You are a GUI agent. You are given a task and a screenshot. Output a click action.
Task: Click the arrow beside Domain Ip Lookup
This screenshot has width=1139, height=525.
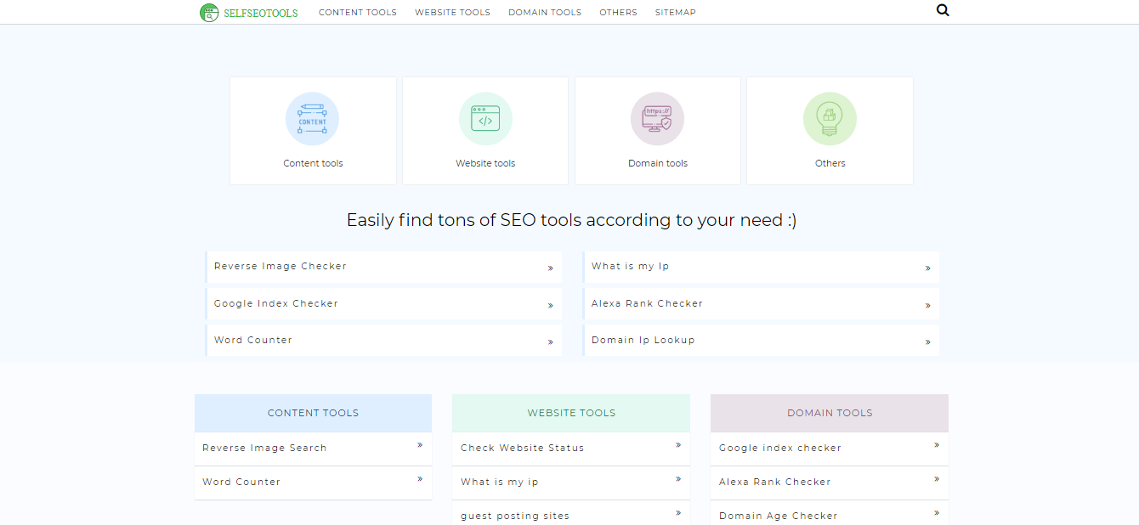tap(928, 342)
